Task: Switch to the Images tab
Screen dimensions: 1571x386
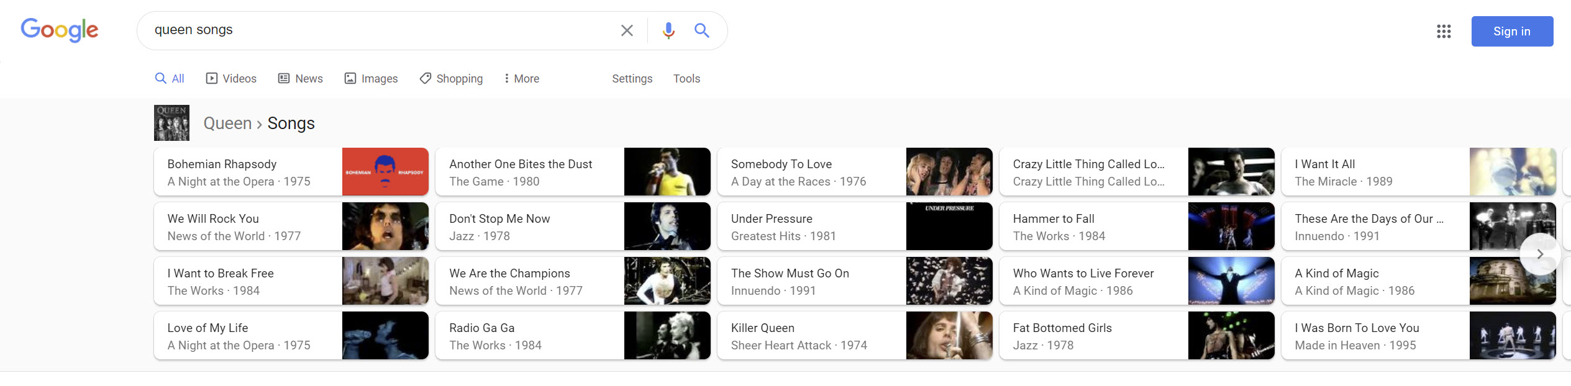Action: (x=371, y=79)
